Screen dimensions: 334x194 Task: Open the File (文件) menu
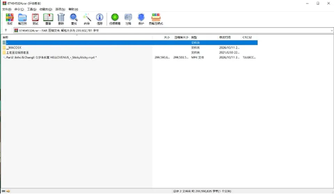tap(7, 9)
